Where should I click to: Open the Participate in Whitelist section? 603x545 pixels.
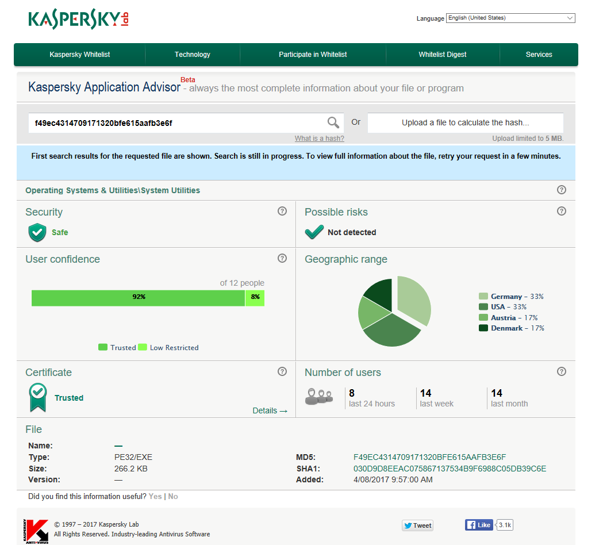[x=313, y=55]
